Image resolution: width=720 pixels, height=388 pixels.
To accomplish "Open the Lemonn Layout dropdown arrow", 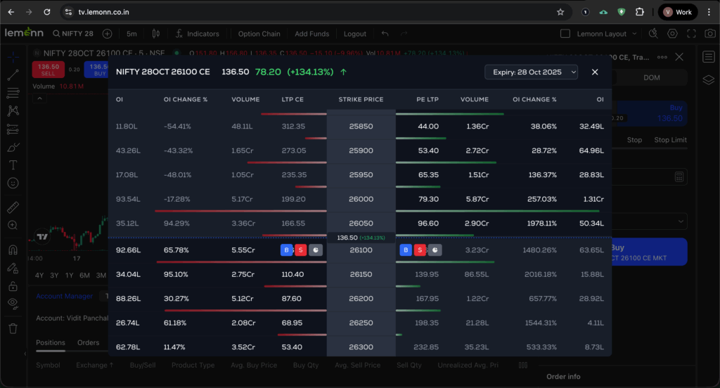I will click(634, 34).
